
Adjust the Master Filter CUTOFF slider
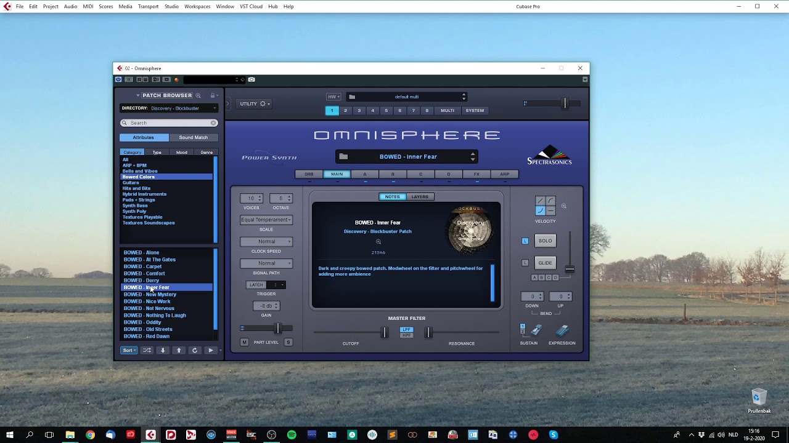click(384, 333)
